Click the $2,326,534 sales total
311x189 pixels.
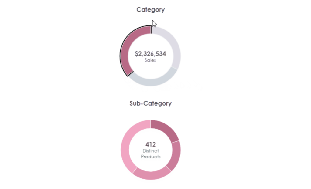tap(150, 54)
